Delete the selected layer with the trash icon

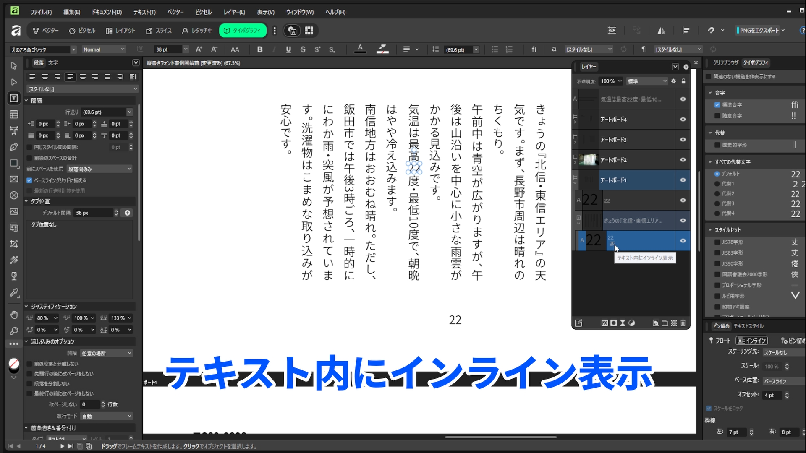pos(683,323)
